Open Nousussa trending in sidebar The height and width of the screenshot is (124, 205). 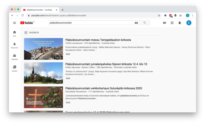click(15, 45)
